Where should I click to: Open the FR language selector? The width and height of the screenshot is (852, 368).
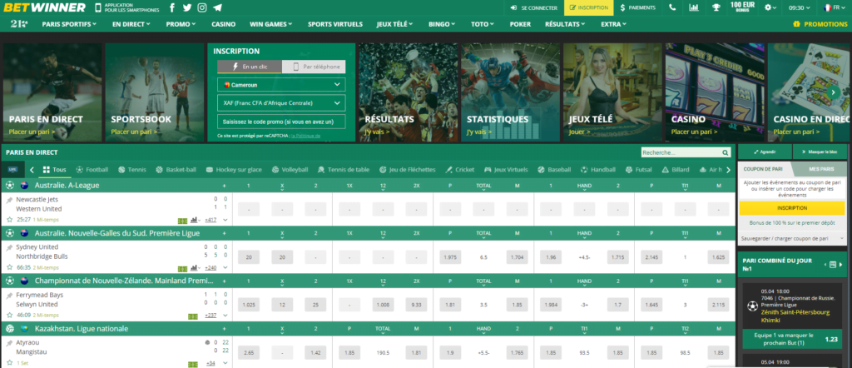pos(832,7)
